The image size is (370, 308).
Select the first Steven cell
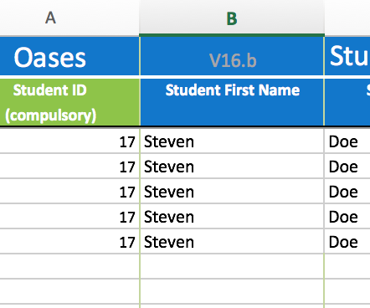click(x=232, y=141)
